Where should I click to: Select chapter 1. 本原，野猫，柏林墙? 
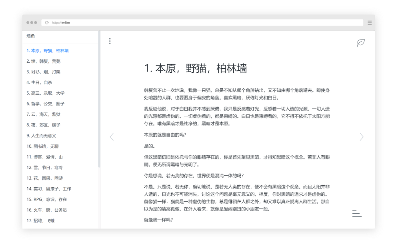click(48, 51)
